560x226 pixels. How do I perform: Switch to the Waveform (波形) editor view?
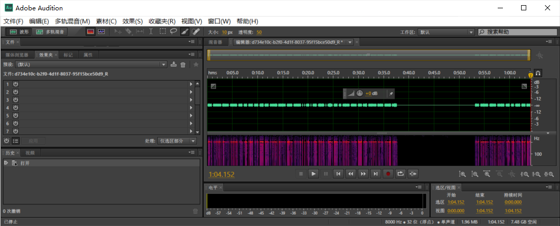tap(18, 32)
